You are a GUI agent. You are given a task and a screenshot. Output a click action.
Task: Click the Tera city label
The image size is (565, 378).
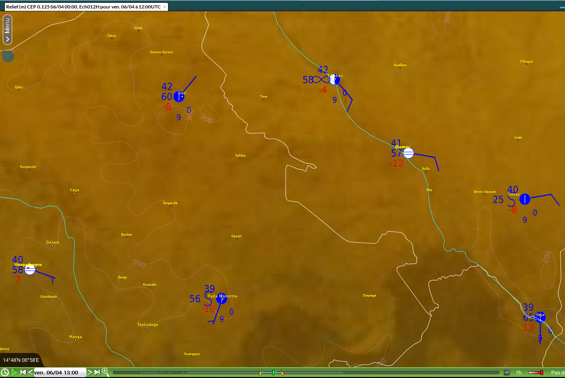pos(263,96)
